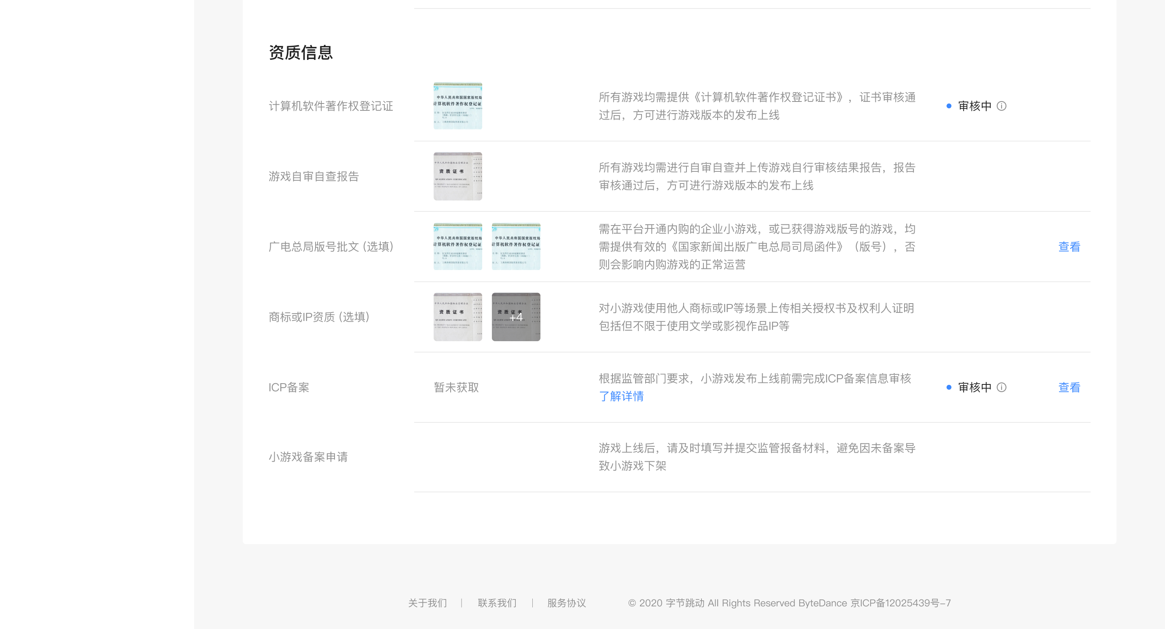The height and width of the screenshot is (629, 1165).
Task: Click the ICP备案 row label
Action: (x=288, y=387)
